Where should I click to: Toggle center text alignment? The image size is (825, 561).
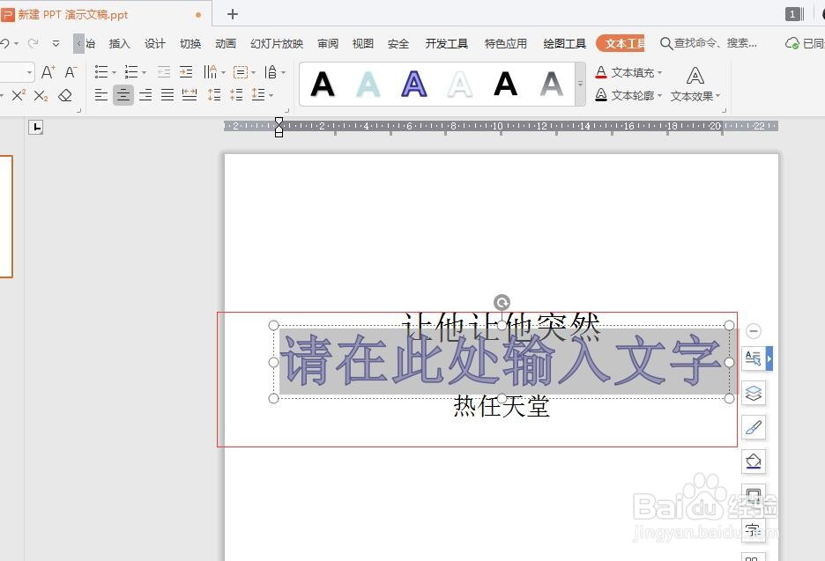[123, 94]
